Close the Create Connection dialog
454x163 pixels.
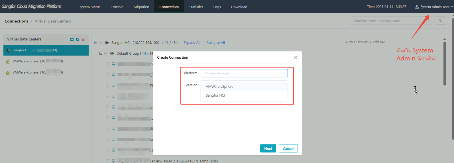296,58
